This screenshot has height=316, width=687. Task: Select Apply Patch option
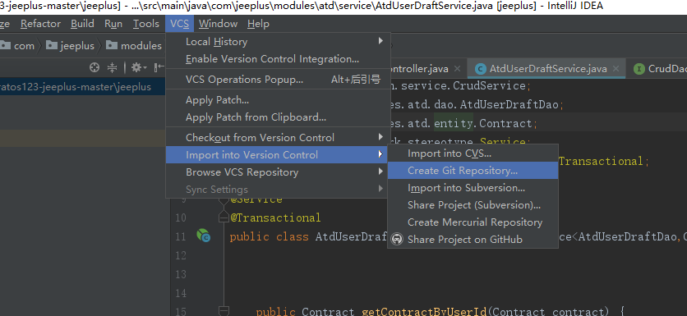point(278,100)
